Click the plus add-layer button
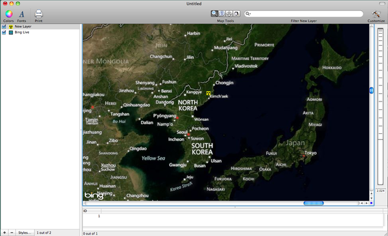The image size is (388, 236). pos(5,233)
